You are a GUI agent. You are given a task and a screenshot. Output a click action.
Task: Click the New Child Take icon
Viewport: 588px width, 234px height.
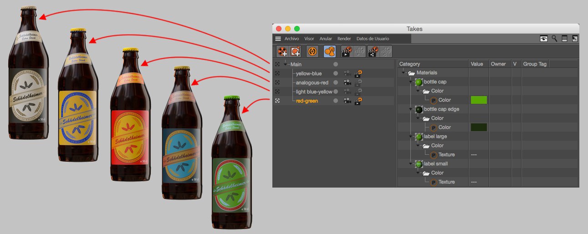(296, 51)
